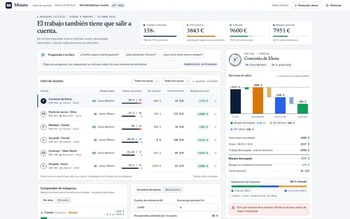350x219 pixels.
Task: Expand the Contrato · Taller Norte row chevron
Action: click(x=215, y=153)
